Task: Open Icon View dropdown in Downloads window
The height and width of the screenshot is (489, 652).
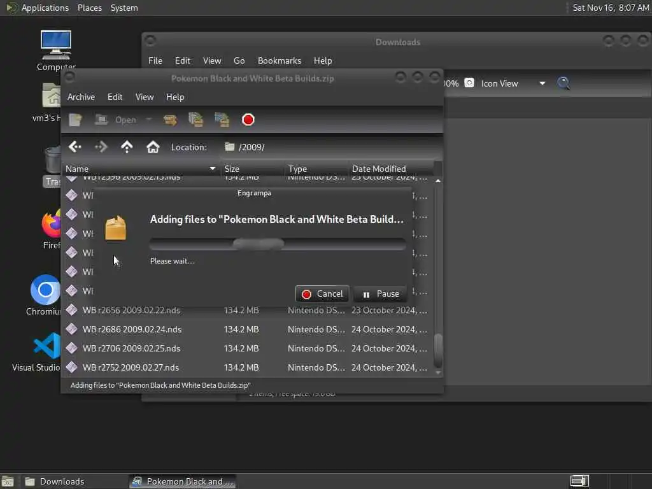Action: [513, 83]
